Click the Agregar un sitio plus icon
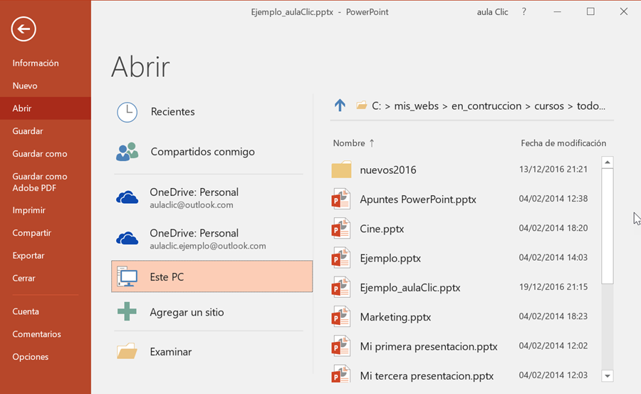The width and height of the screenshot is (641, 394). point(127,312)
